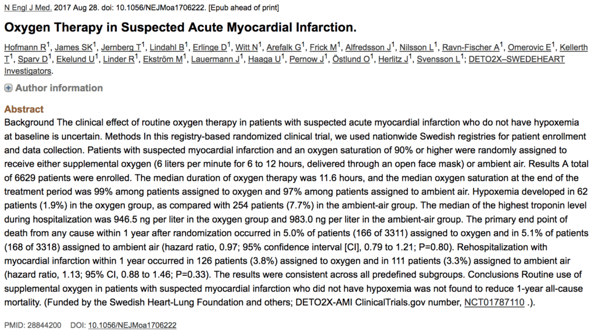Open author James SK link
Image resolution: width=595 pixels, height=334 pixels.
(74, 48)
